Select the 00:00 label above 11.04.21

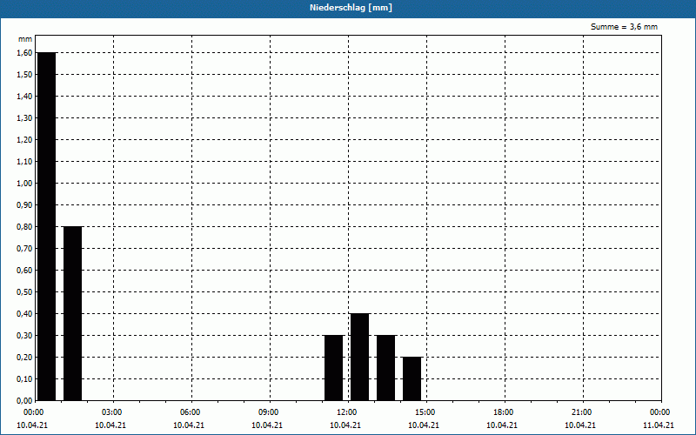[659, 412]
